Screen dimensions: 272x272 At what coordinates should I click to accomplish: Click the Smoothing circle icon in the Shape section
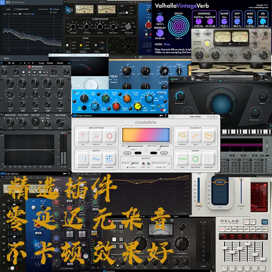tap(195, 159)
